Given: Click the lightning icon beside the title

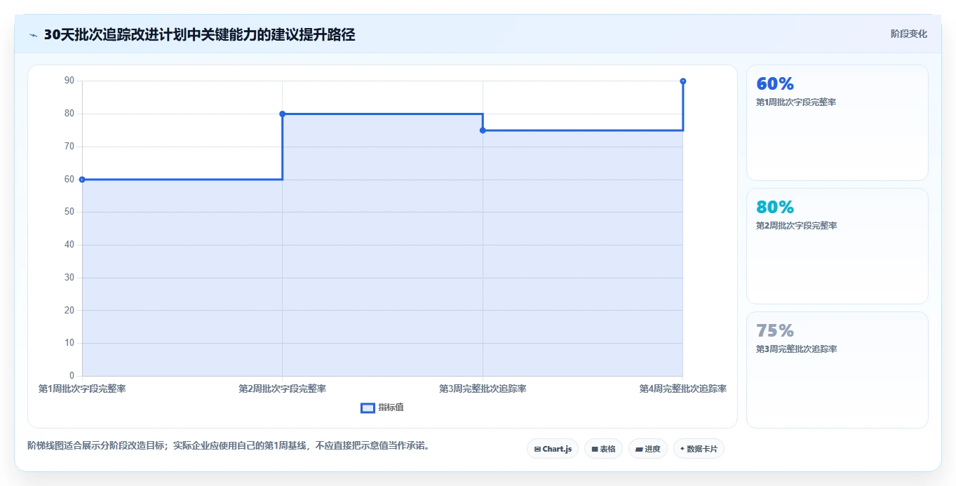Looking at the screenshot, I should pyautogui.click(x=33, y=35).
